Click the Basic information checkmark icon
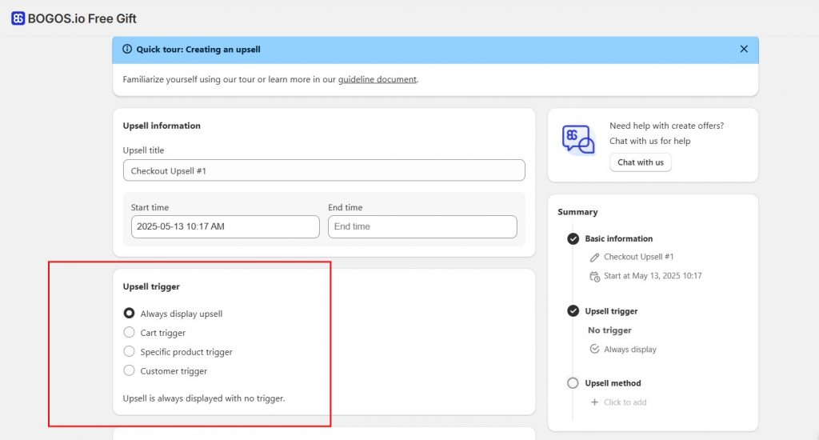Viewport: 819px width, 440px height. pos(573,238)
